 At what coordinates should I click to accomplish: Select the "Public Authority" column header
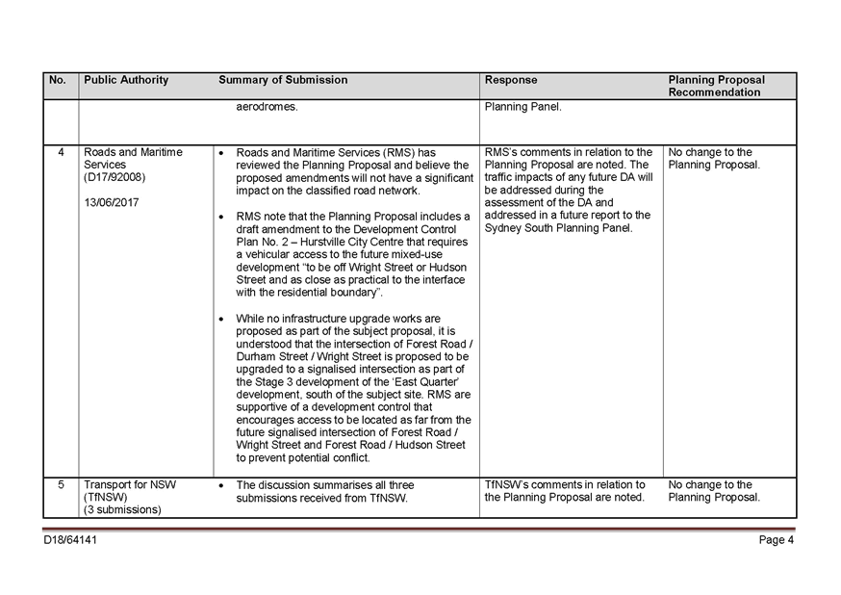point(126,80)
